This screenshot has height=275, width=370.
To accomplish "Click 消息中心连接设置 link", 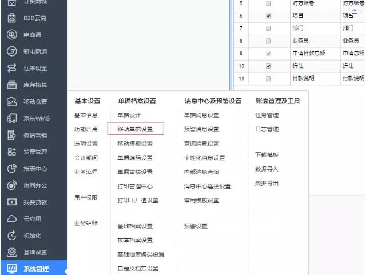I will click(207, 186).
